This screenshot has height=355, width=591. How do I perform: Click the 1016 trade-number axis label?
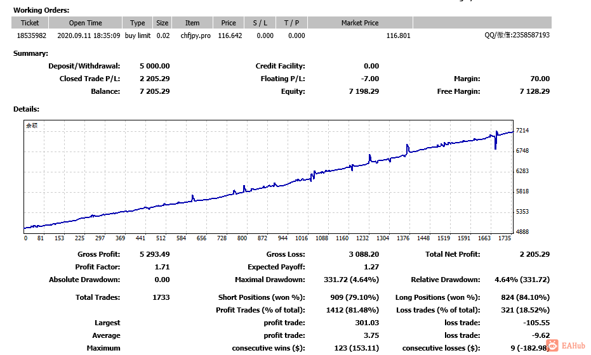click(x=302, y=238)
